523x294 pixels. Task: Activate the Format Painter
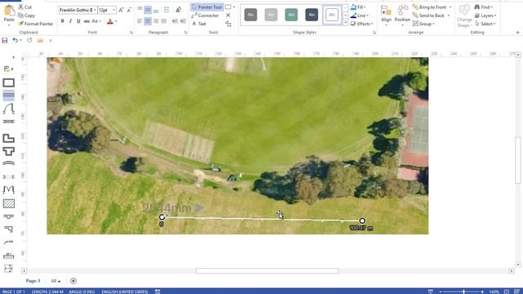[x=36, y=24]
